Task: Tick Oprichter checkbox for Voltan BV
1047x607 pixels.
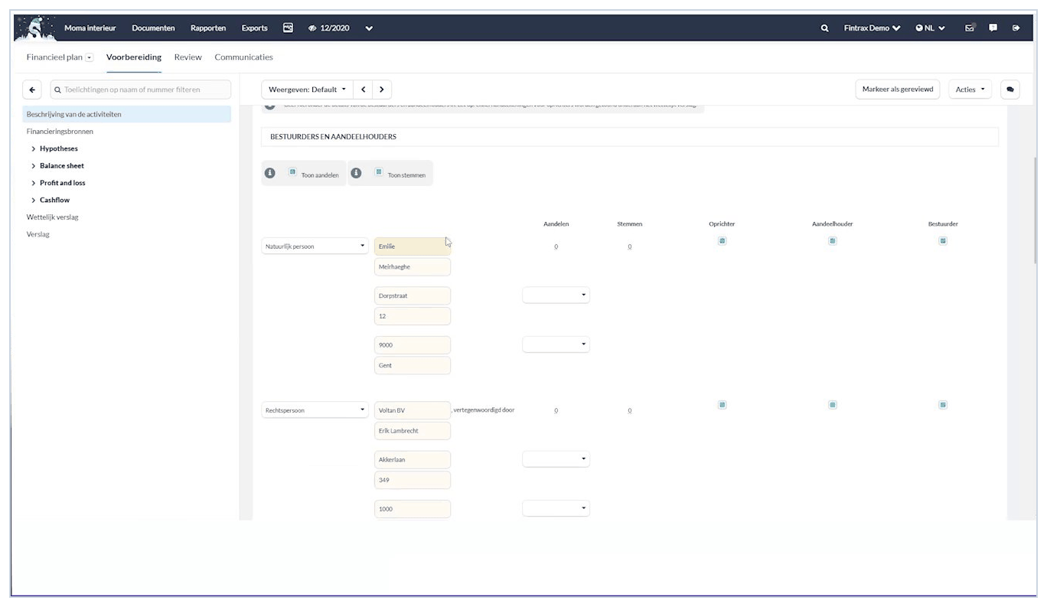Action: coord(722,404)
